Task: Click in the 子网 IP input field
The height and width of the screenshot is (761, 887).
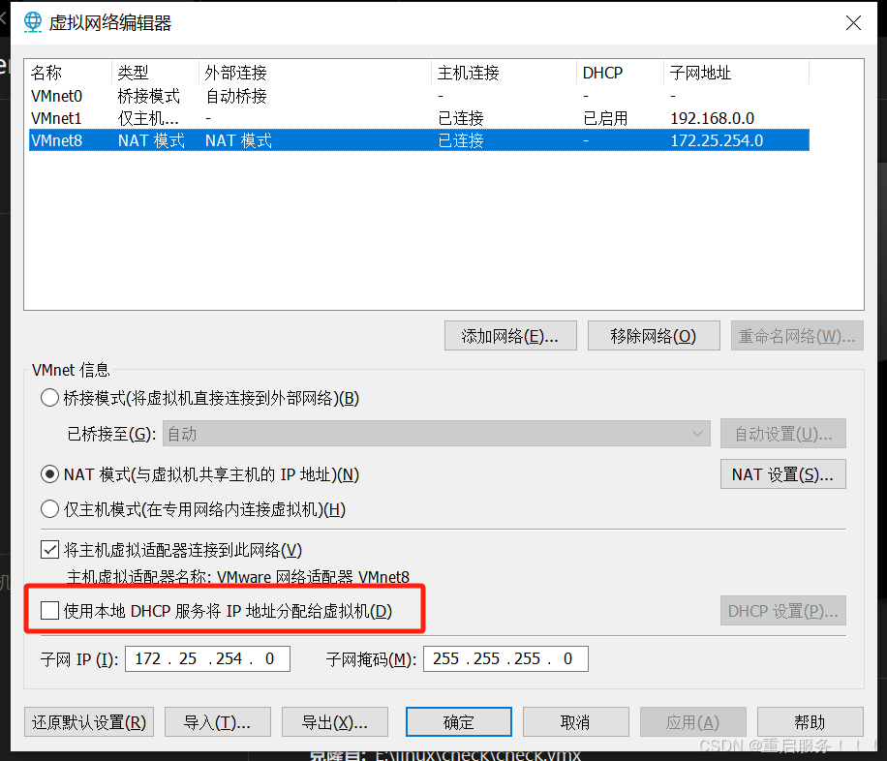Action: (x=207, y=658)
